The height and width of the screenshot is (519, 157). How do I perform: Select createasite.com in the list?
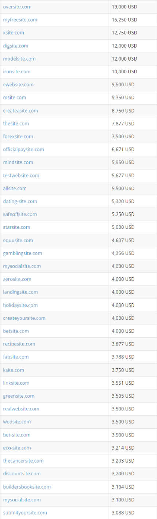click(x=20, y=110)
